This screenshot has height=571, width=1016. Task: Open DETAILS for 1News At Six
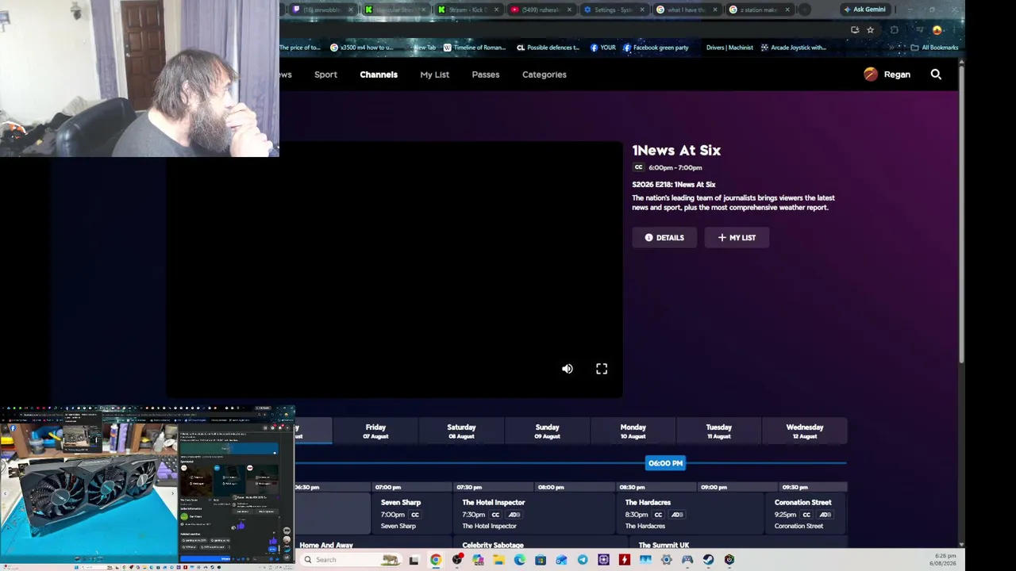(x=664, y=238)
